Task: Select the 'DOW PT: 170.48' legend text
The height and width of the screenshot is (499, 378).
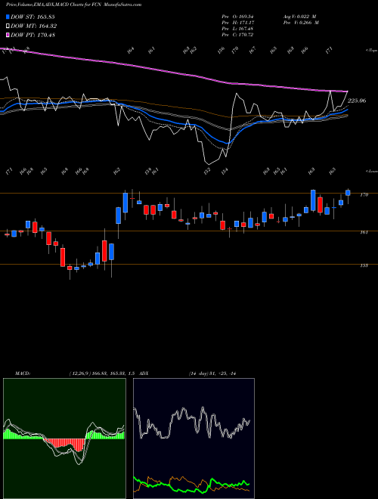Action: tap(33, 35)
